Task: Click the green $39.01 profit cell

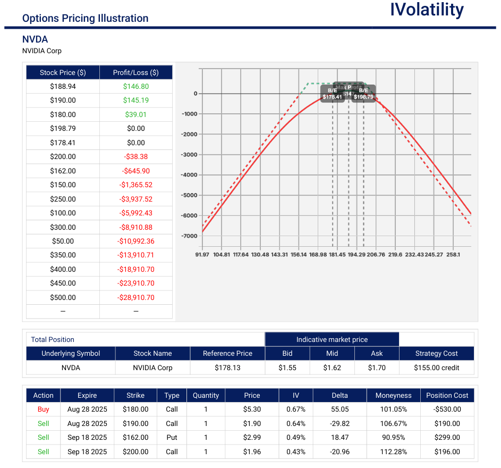Action: pos(136,114)
